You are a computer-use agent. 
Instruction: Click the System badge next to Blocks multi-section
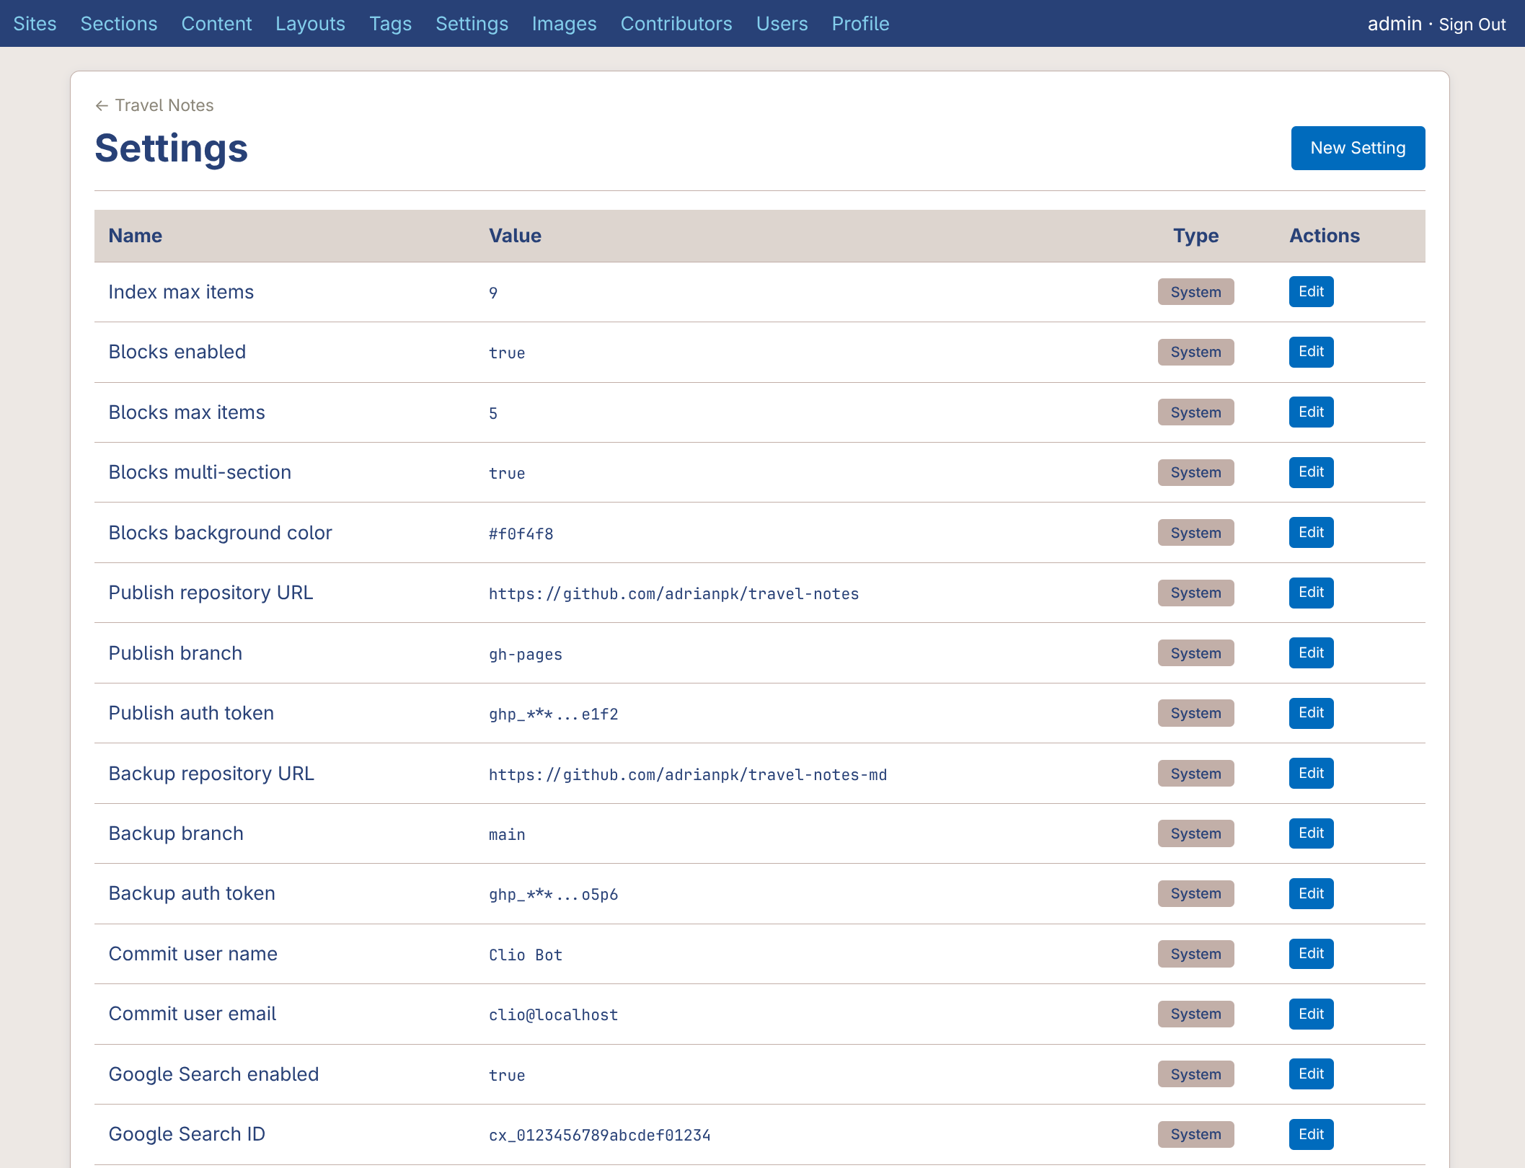coord(1195,472)
